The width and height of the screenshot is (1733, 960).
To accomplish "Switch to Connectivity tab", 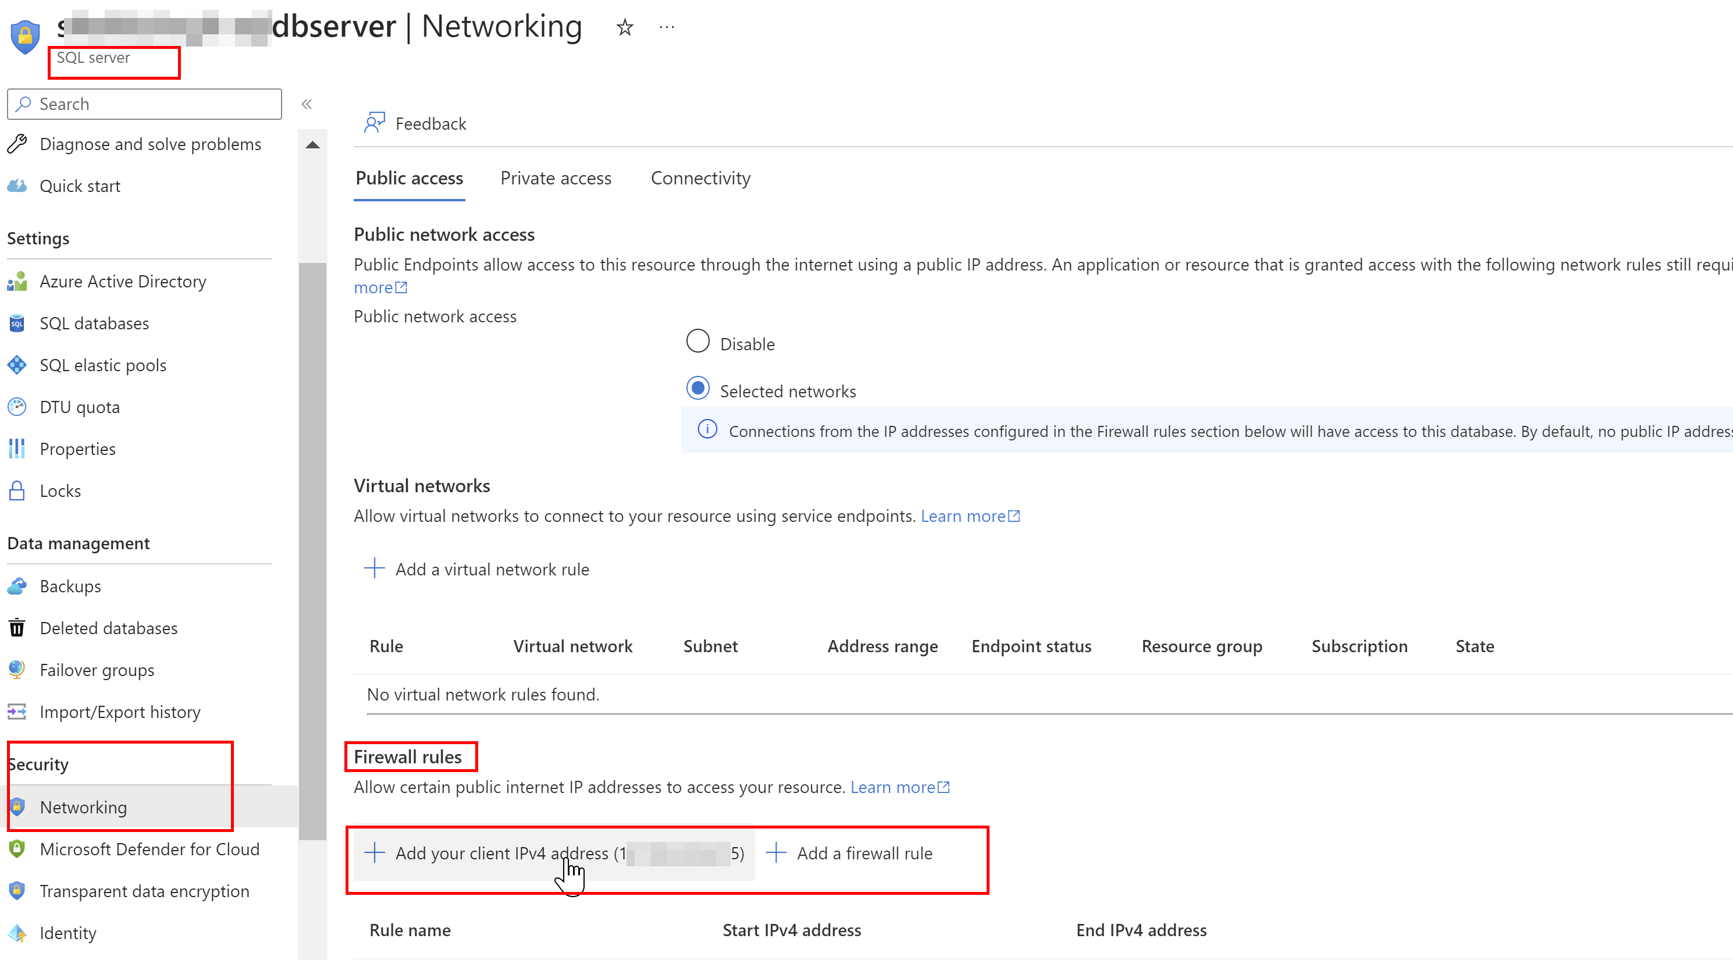I will (x=700, y=178).
